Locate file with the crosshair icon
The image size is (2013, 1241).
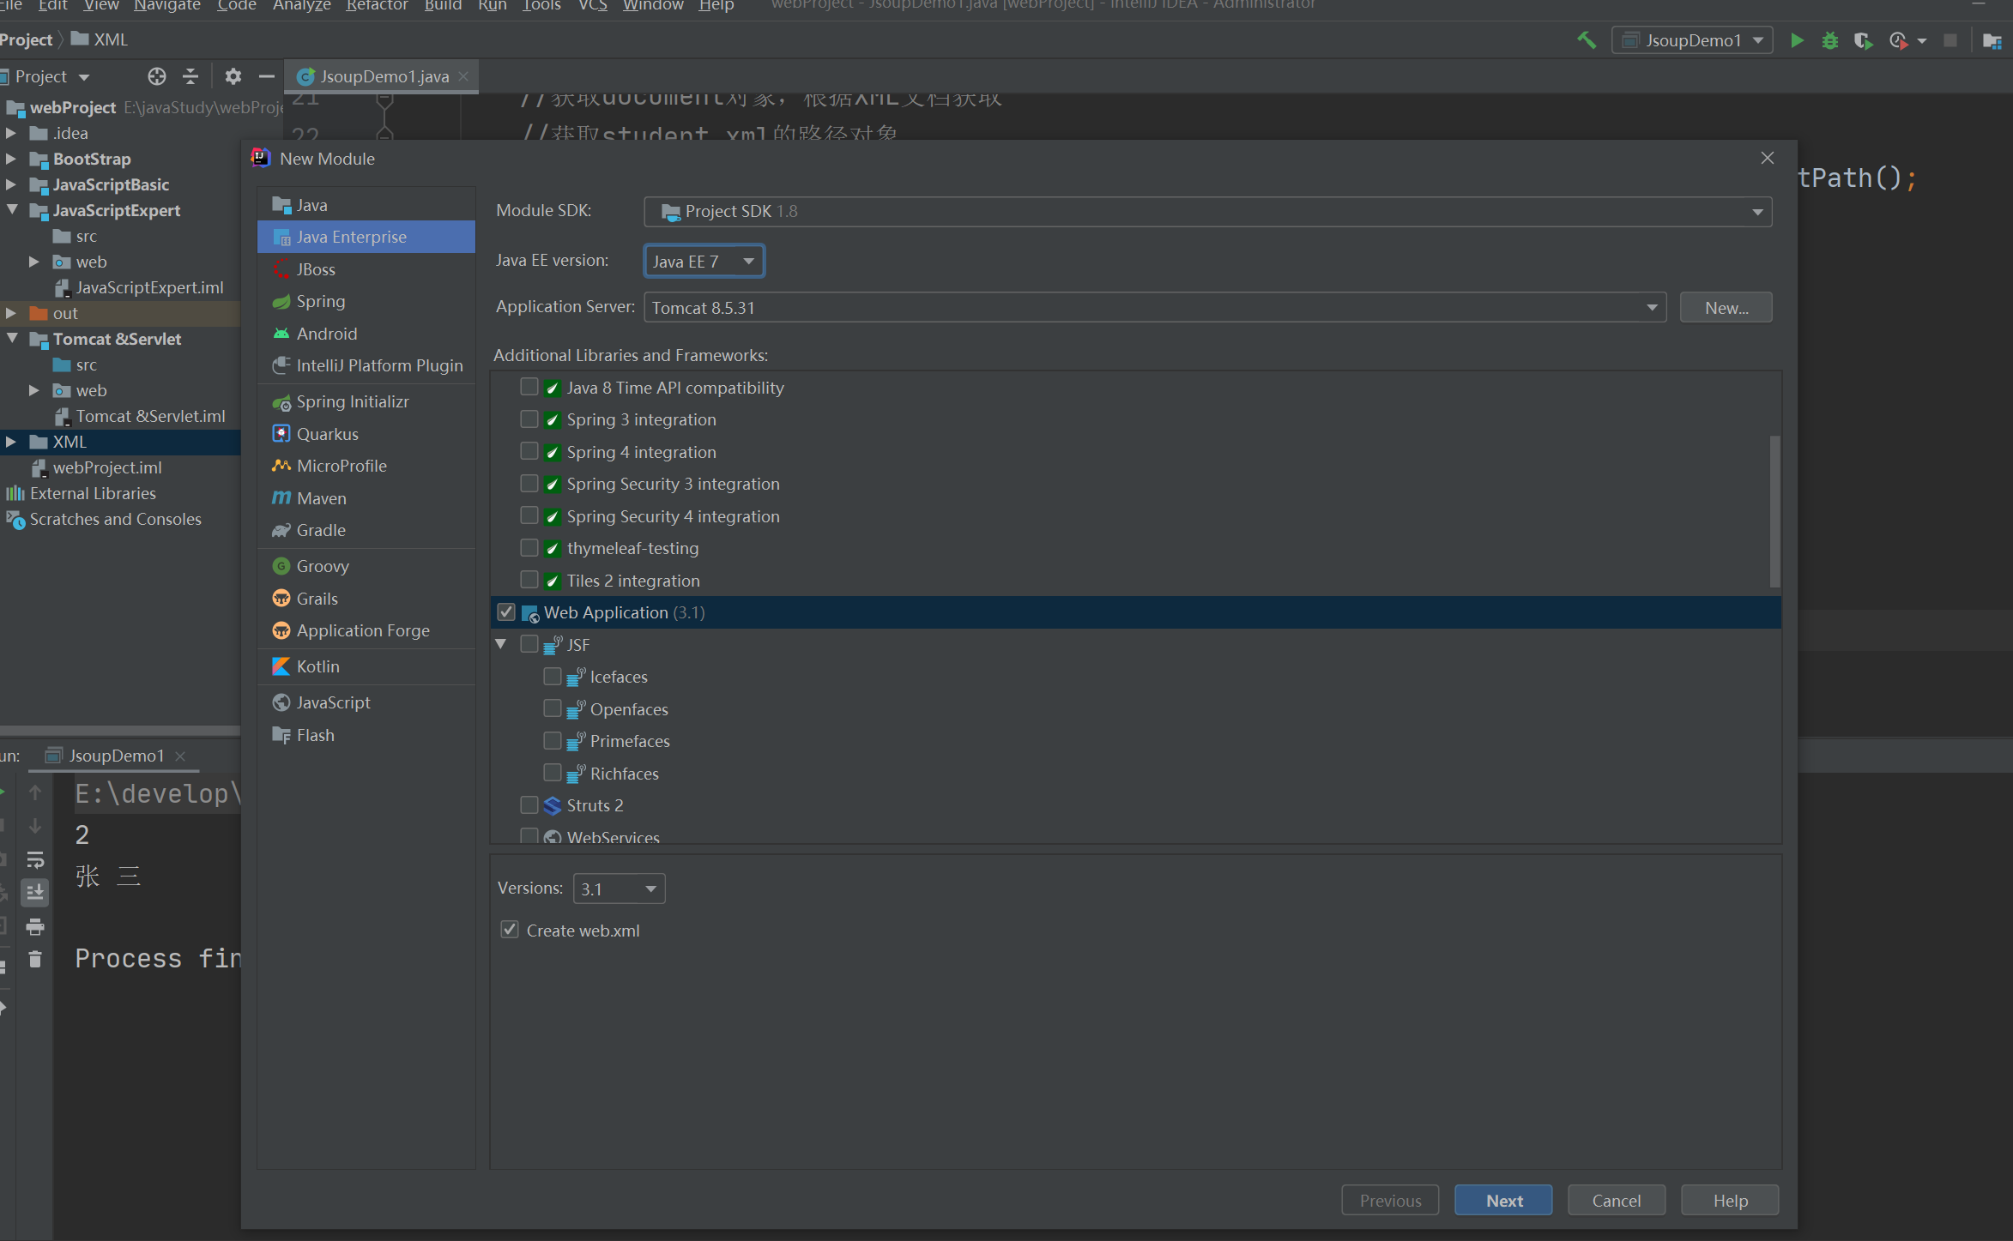point(156,76)
